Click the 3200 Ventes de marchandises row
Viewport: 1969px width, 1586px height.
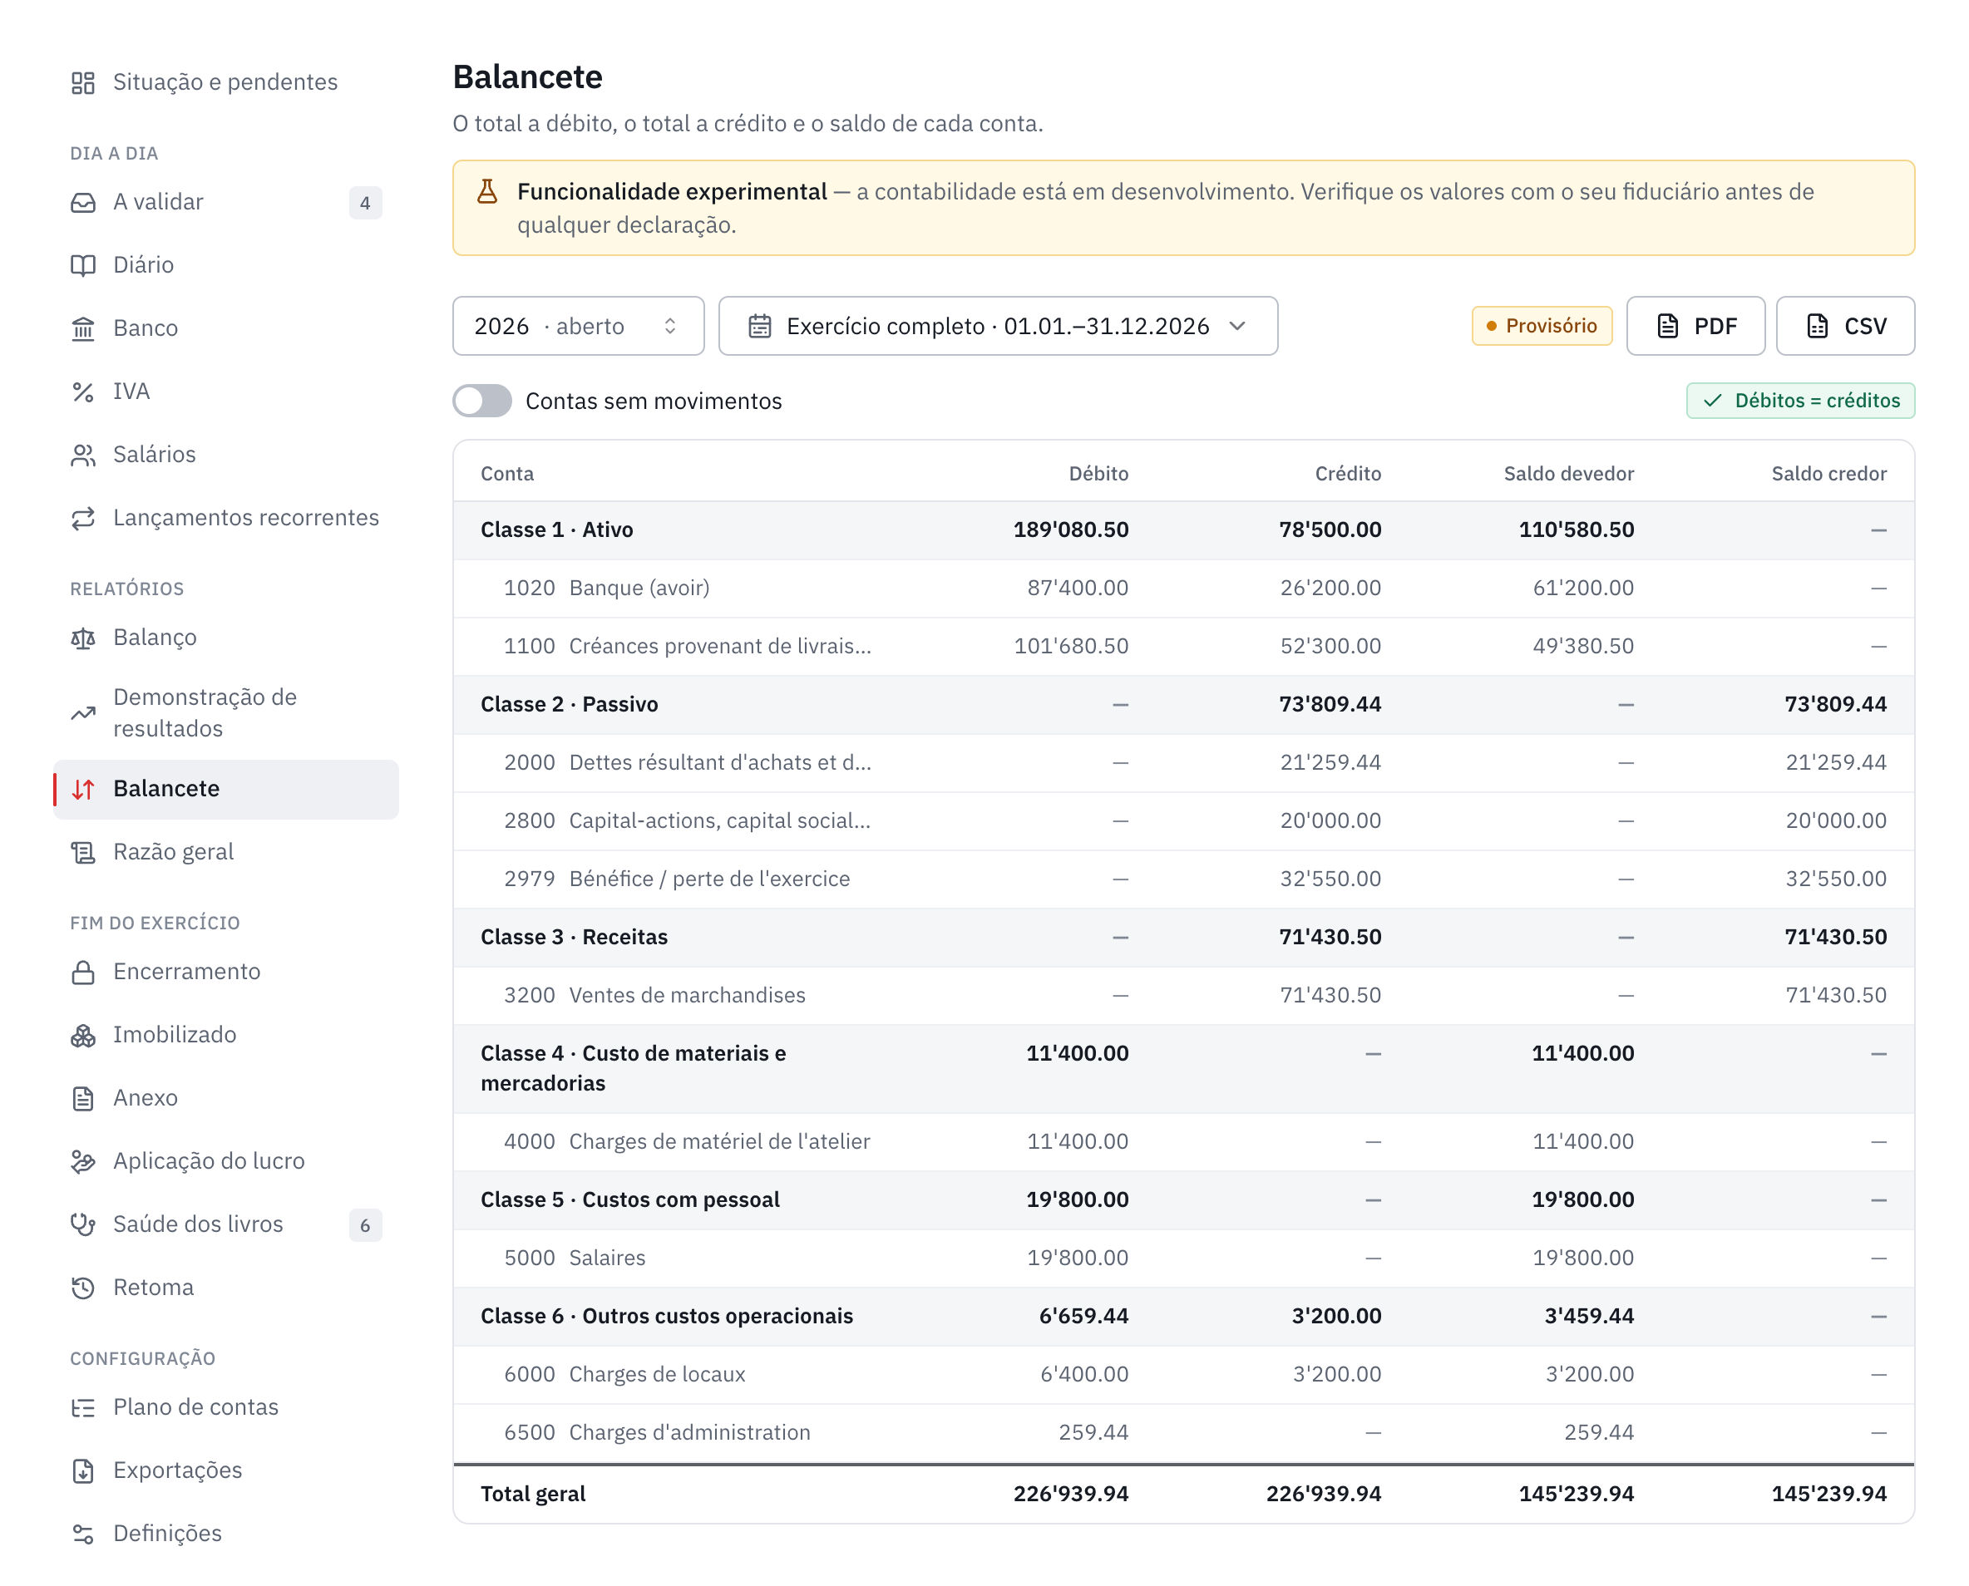click(1183, 995)
